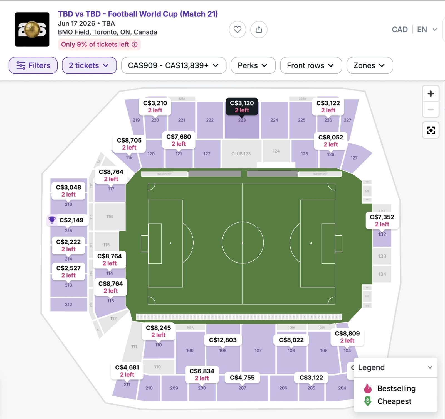Screen dimensions: 445x419
Task: Collapse the Legend panel
Action: (430, 367)
